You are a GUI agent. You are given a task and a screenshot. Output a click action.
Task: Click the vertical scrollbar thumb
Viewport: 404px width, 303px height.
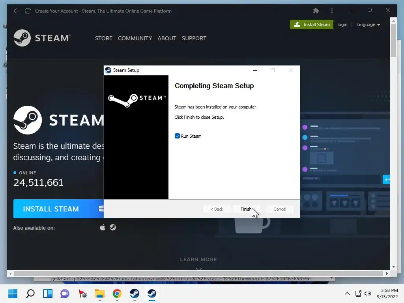click(x=393, y=41)
